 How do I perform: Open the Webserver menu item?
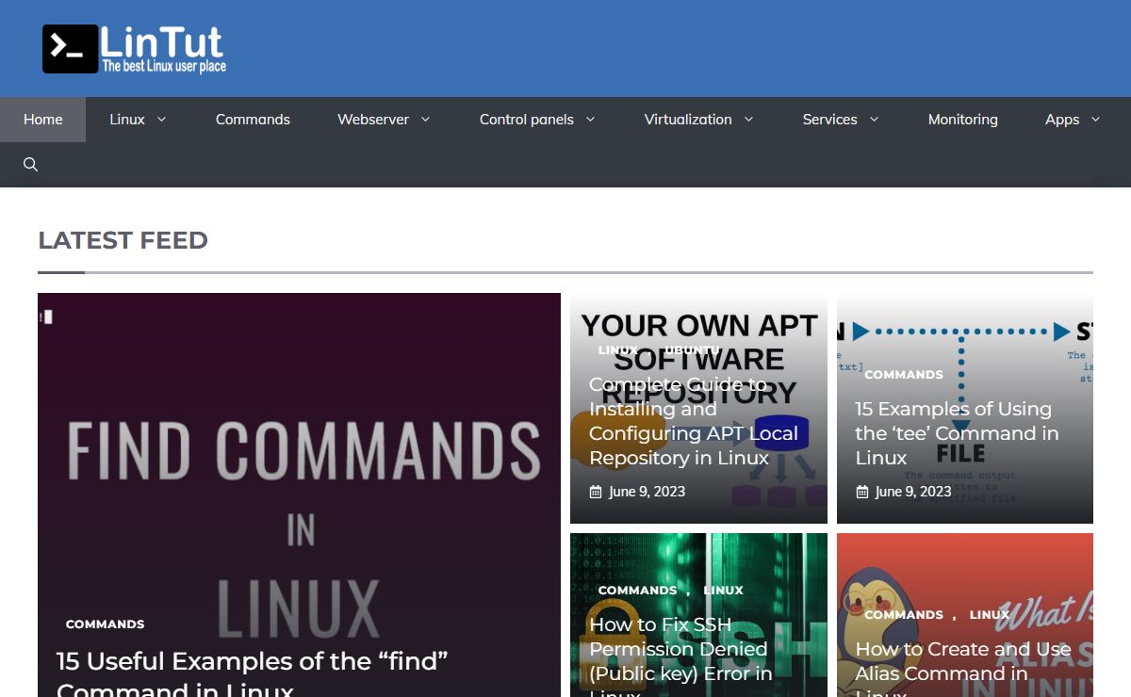pyautogui.click(x=373, y=120)
